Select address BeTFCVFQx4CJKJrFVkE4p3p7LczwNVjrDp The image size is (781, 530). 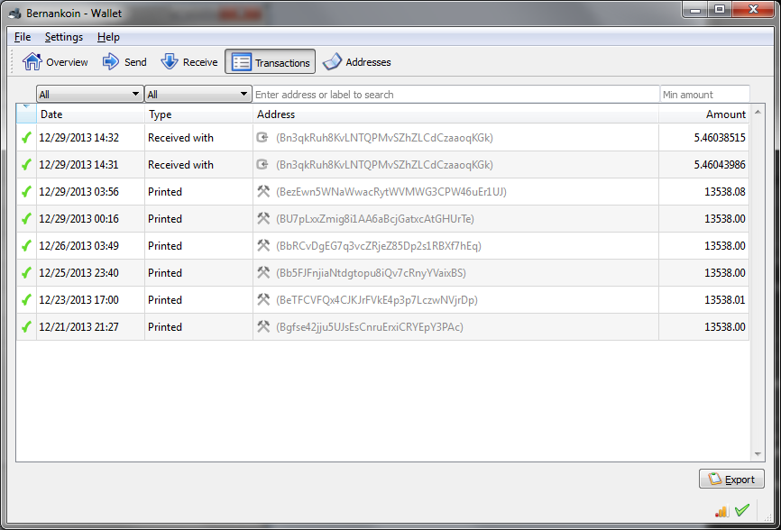click(377, 300)
